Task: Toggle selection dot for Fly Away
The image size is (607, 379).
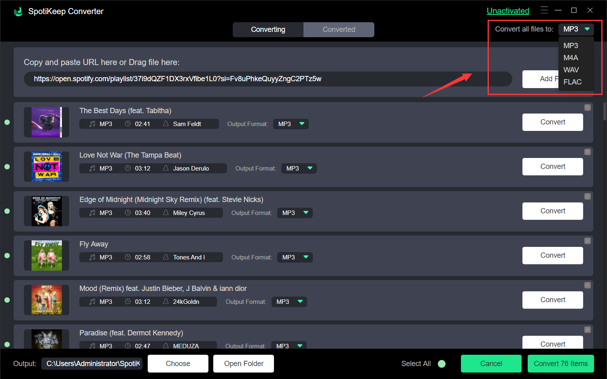Action: (7, 255)
